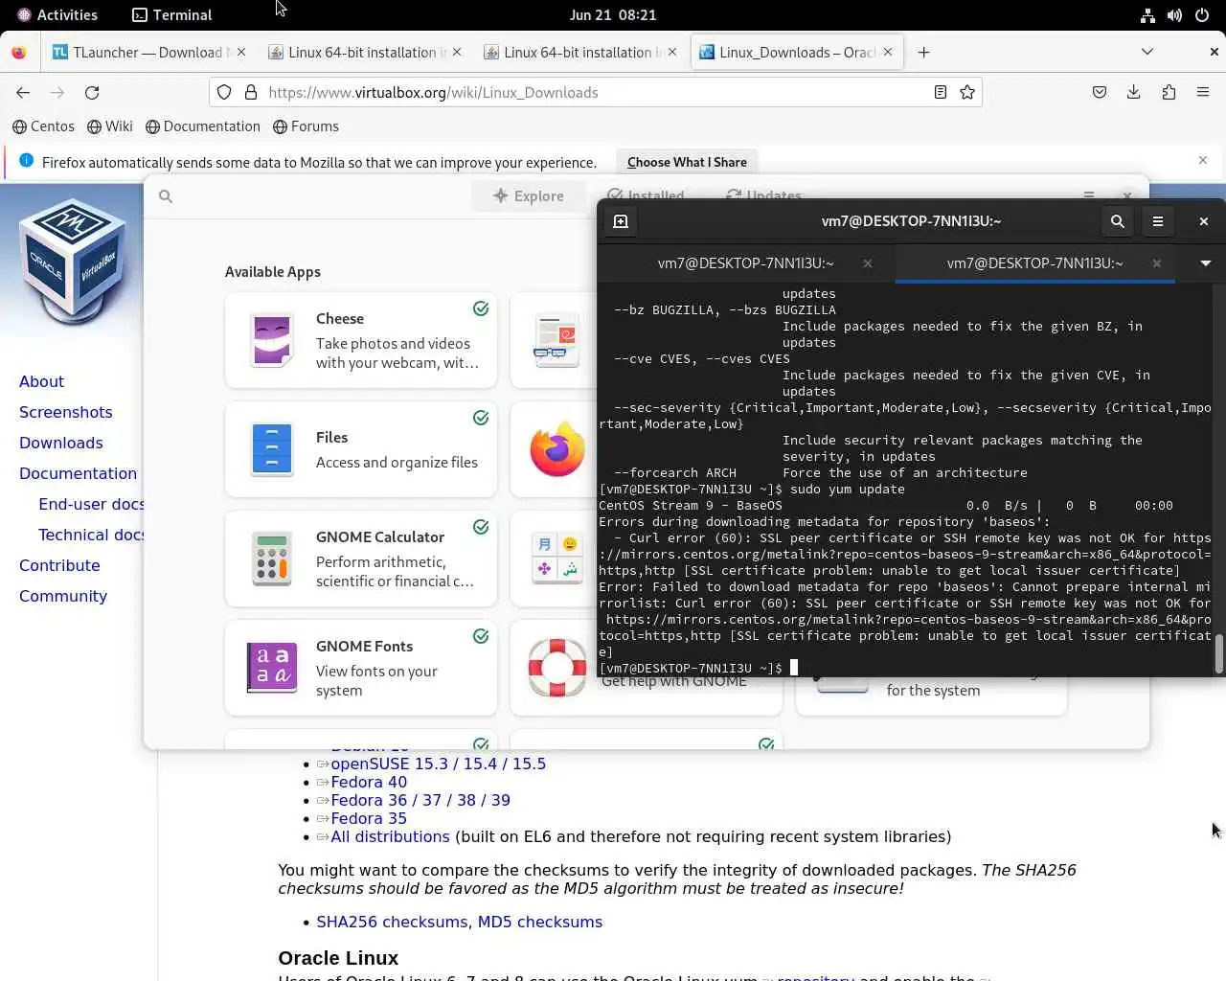Viewport: 1226px width, 981px height.
Task: Click Choose What I Share button
Action: 687,162
